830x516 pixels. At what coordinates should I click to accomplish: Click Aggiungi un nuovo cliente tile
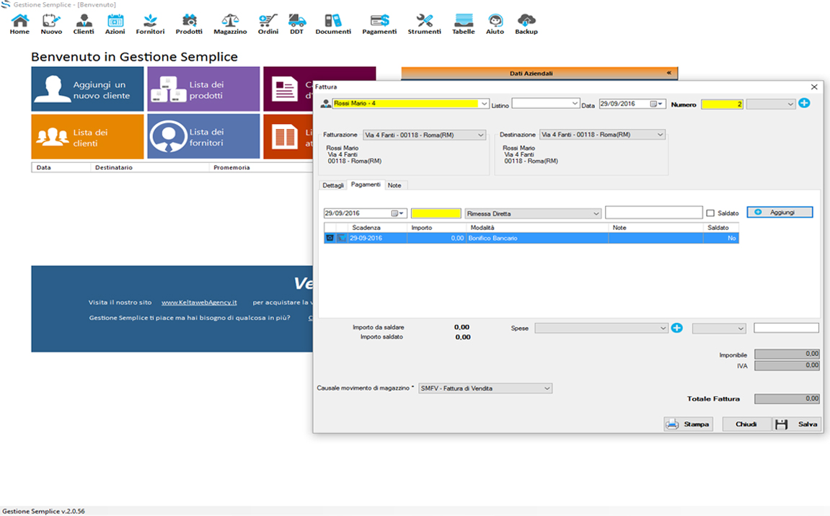coord(87,89)
